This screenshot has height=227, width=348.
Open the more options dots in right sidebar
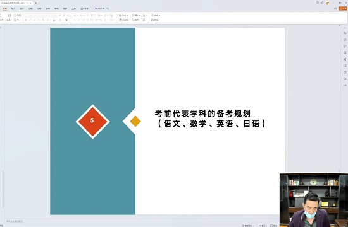coord(345,85)
